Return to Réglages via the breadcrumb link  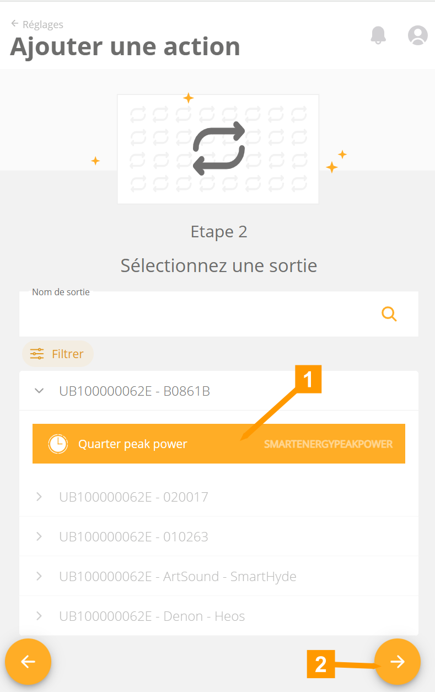[x=42, y=24]
